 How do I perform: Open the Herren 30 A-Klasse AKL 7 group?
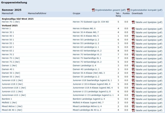point(86,32)
